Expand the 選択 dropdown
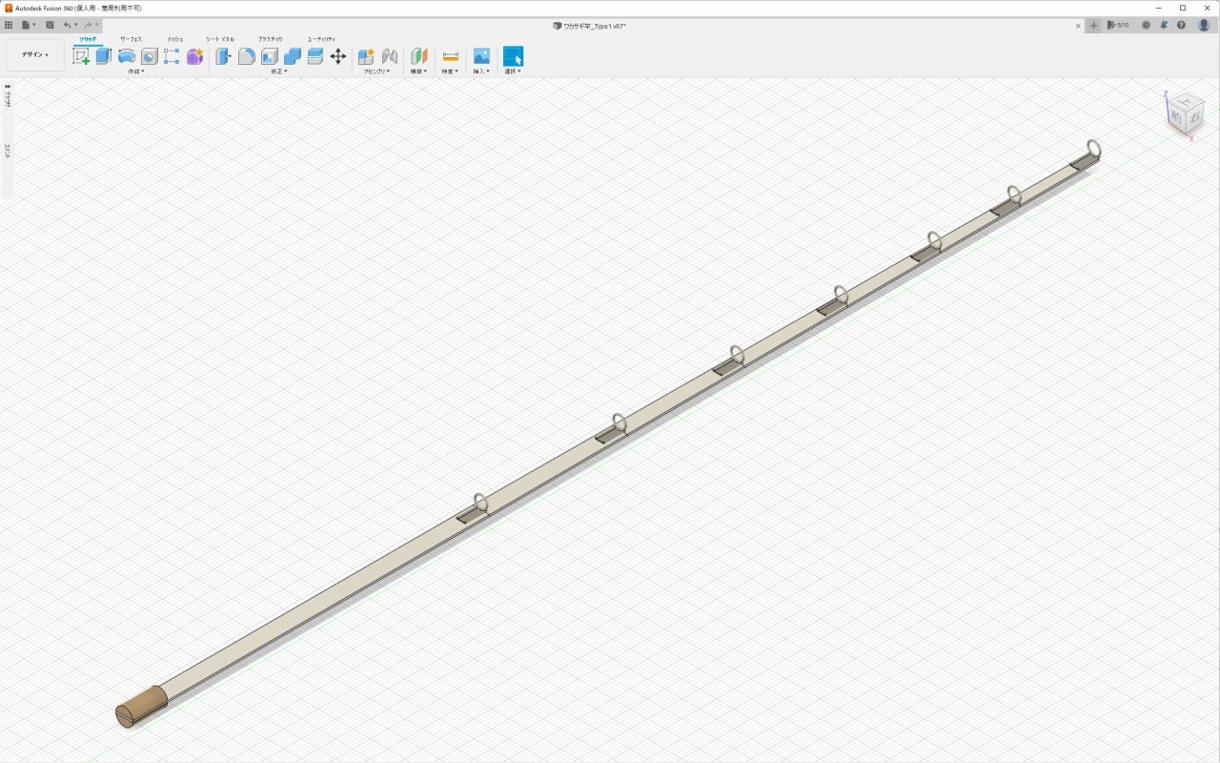The image size is (1220, 763). coord(513,71)
